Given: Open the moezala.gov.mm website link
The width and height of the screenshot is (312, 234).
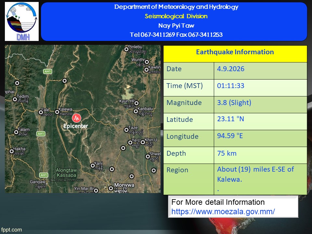Looking at the screenshot, I should point(223,212).
